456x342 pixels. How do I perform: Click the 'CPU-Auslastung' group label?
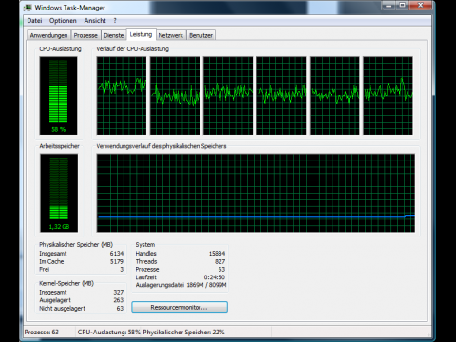coord(60,49)
